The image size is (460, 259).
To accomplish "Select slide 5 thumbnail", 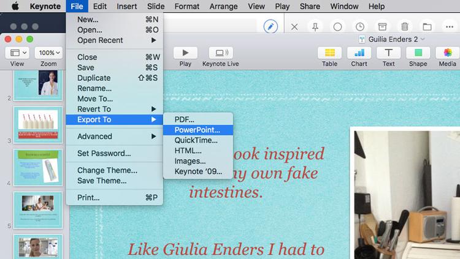I will coord(38,210).
